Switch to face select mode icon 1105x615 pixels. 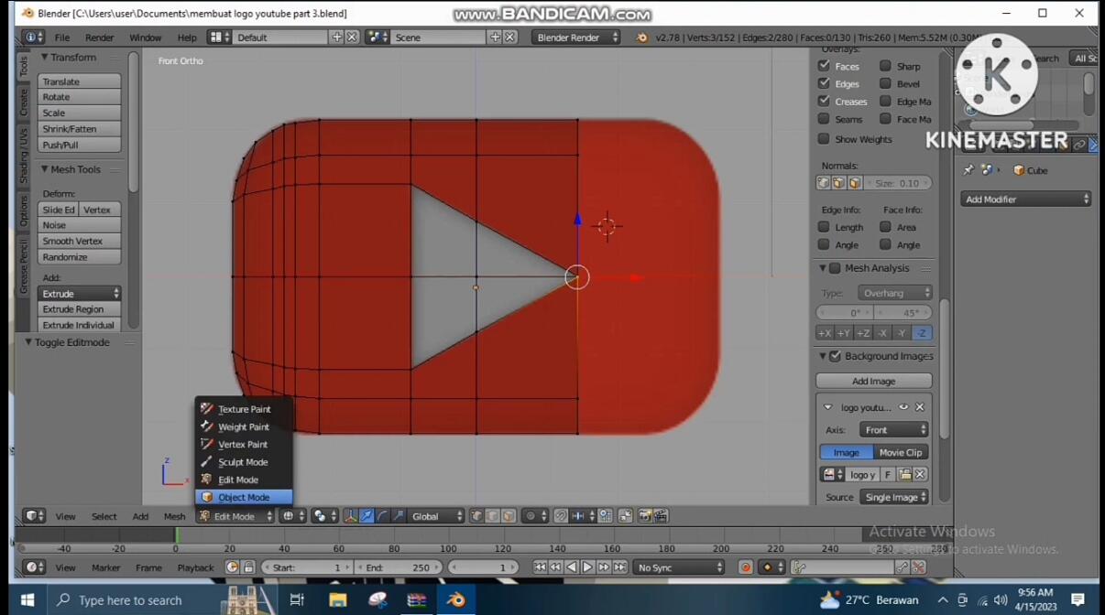pos(509,516)
